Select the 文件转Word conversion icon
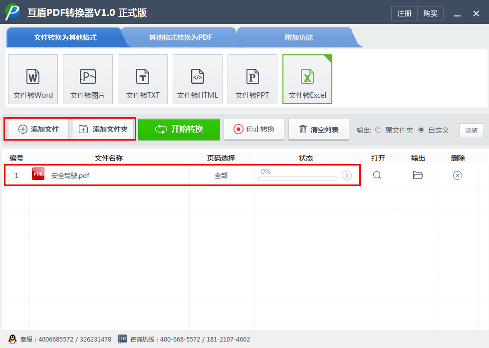Screen dimensions: 489x348 point(32,79)
